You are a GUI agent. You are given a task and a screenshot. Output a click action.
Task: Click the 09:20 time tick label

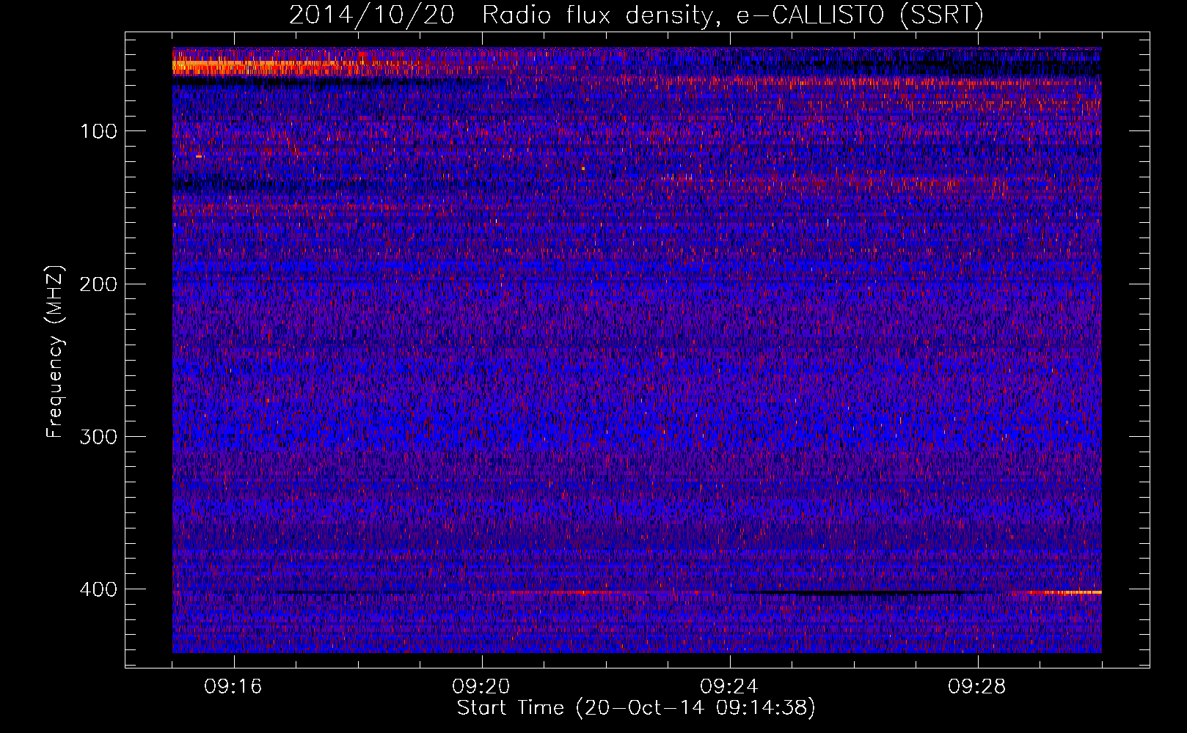[481, 687]
